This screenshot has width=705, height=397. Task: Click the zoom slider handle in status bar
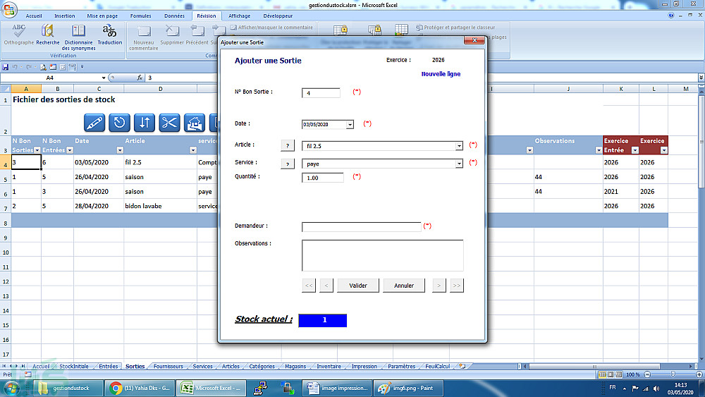pos(673,374)
